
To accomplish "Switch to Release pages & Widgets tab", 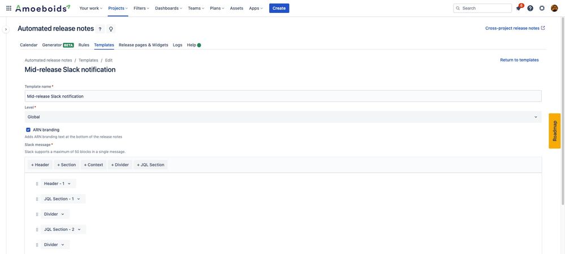I will 144,45.
